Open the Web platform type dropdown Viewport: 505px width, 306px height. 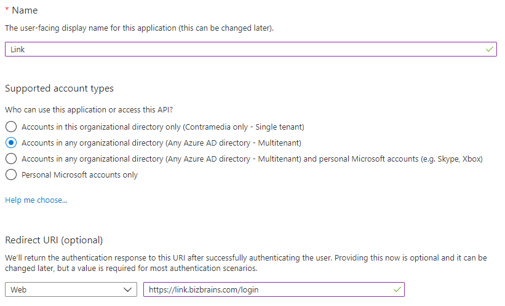(x=71, y=289)
